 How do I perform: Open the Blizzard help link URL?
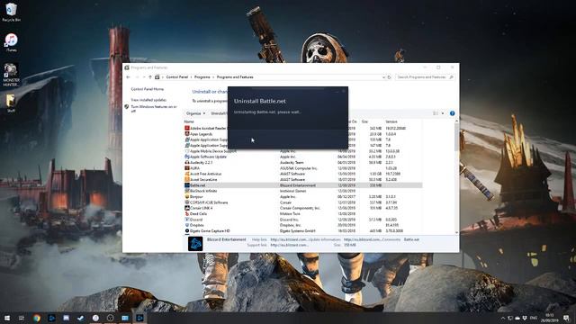pos(288,239)
